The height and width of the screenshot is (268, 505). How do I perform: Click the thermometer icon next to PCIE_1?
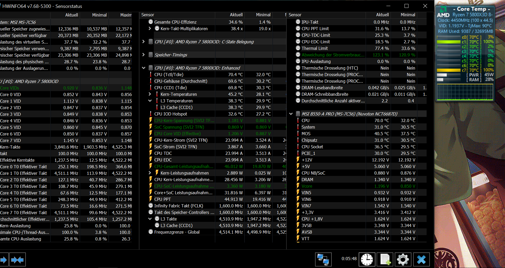[298, 153]
